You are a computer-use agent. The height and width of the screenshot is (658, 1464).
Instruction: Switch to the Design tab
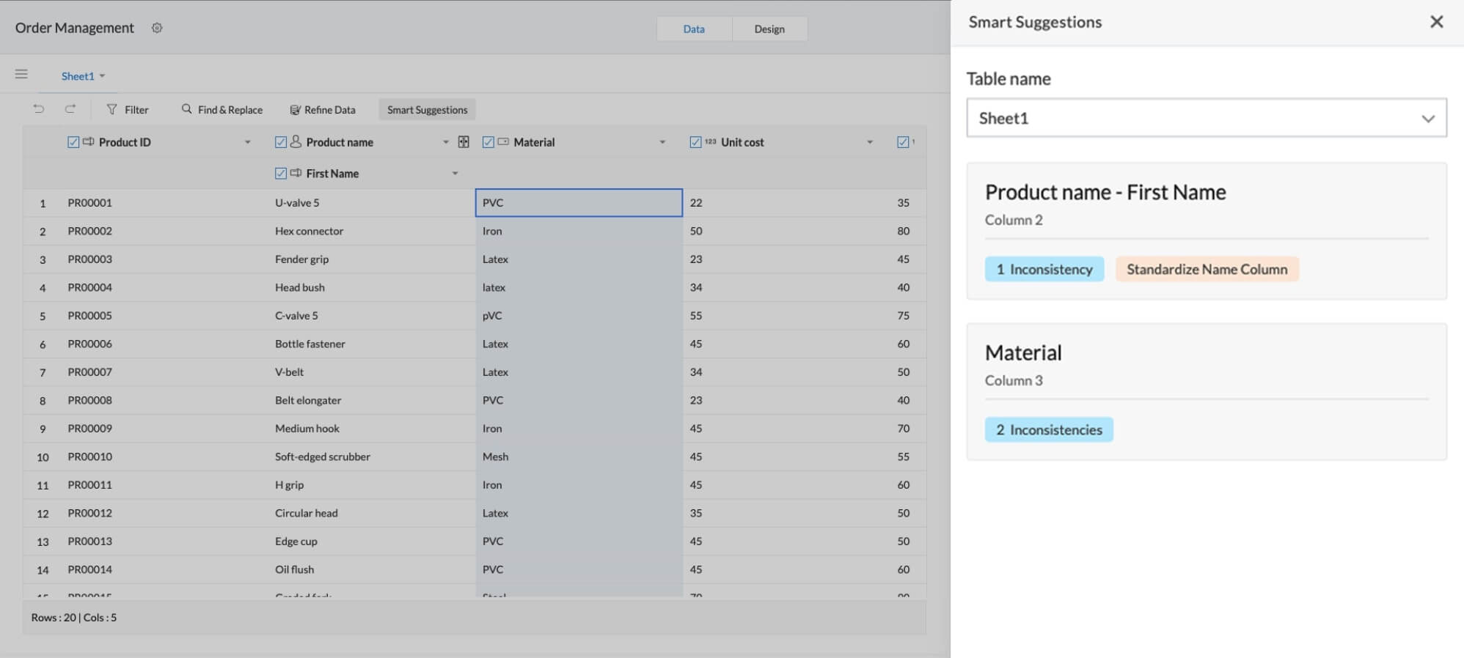pos(769,29)
